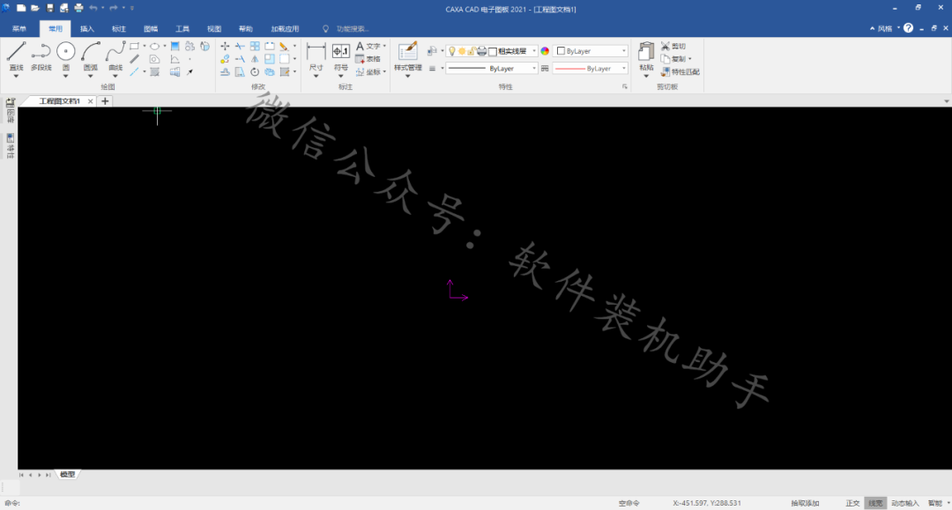Click in the 功能搜索 search field
952x510 pixels.
[x=352, y=28]
